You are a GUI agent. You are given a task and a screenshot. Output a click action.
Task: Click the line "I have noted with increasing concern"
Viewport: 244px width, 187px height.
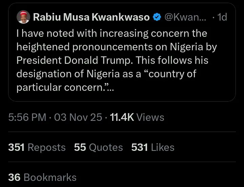tap(112, 34)
